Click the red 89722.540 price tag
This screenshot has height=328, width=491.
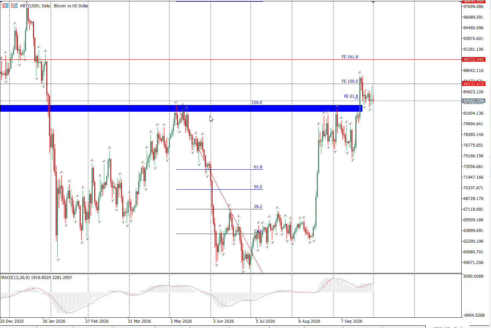pos(473,60)
